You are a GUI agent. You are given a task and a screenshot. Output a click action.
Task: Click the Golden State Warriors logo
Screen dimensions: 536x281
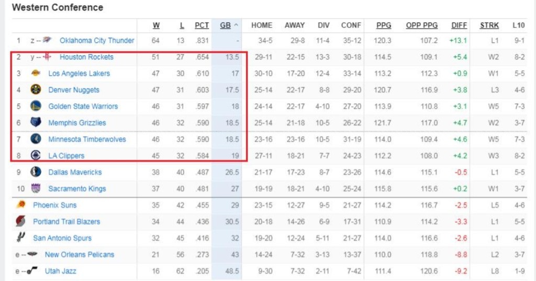tap(36, 106)
